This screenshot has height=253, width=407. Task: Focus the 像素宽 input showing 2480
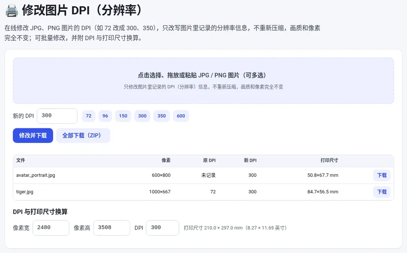pos(51,228)
